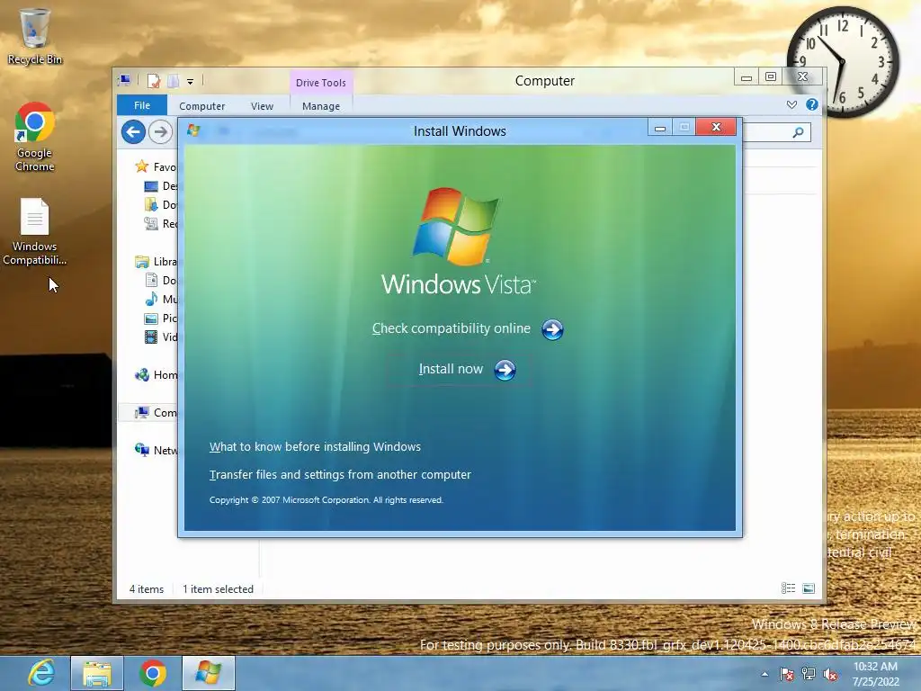
Task: Select the Windows Compatibili... text file on desktop
Action: click(x=35, y=231)
